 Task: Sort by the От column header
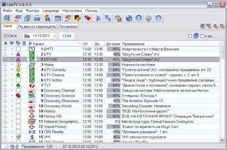click(x=87, y=44)
